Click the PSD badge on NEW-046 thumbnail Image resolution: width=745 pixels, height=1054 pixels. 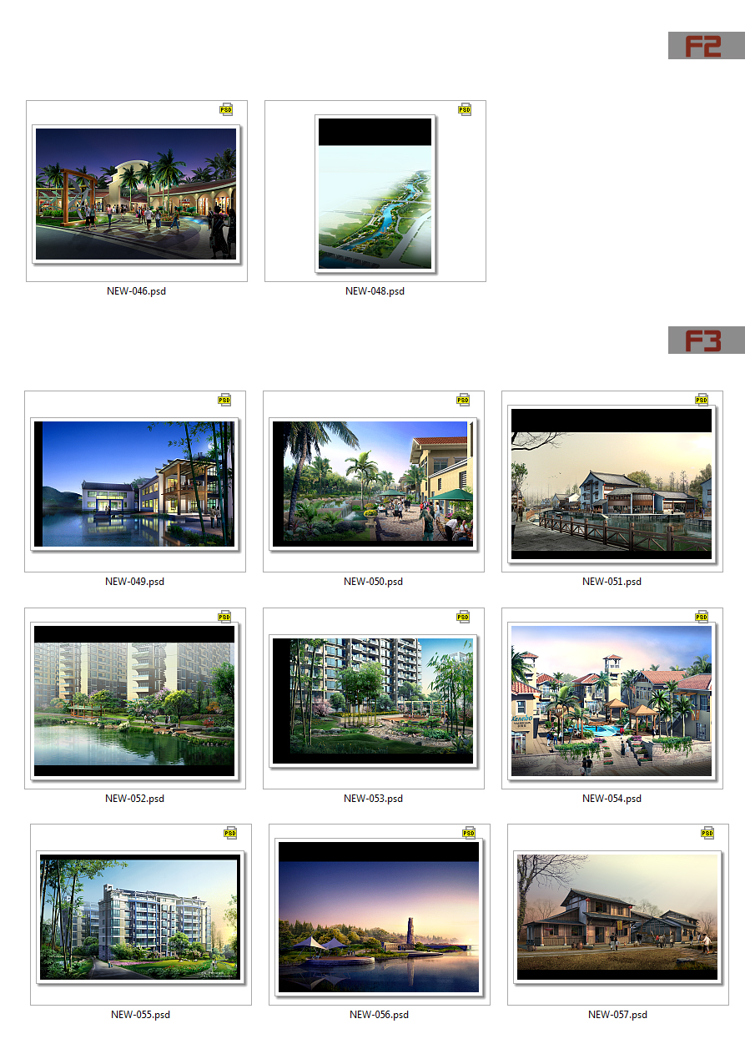click(226, 109)
